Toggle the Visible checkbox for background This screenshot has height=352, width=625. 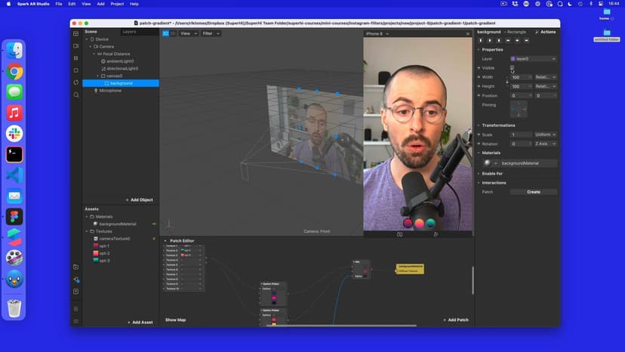point(513,68)
